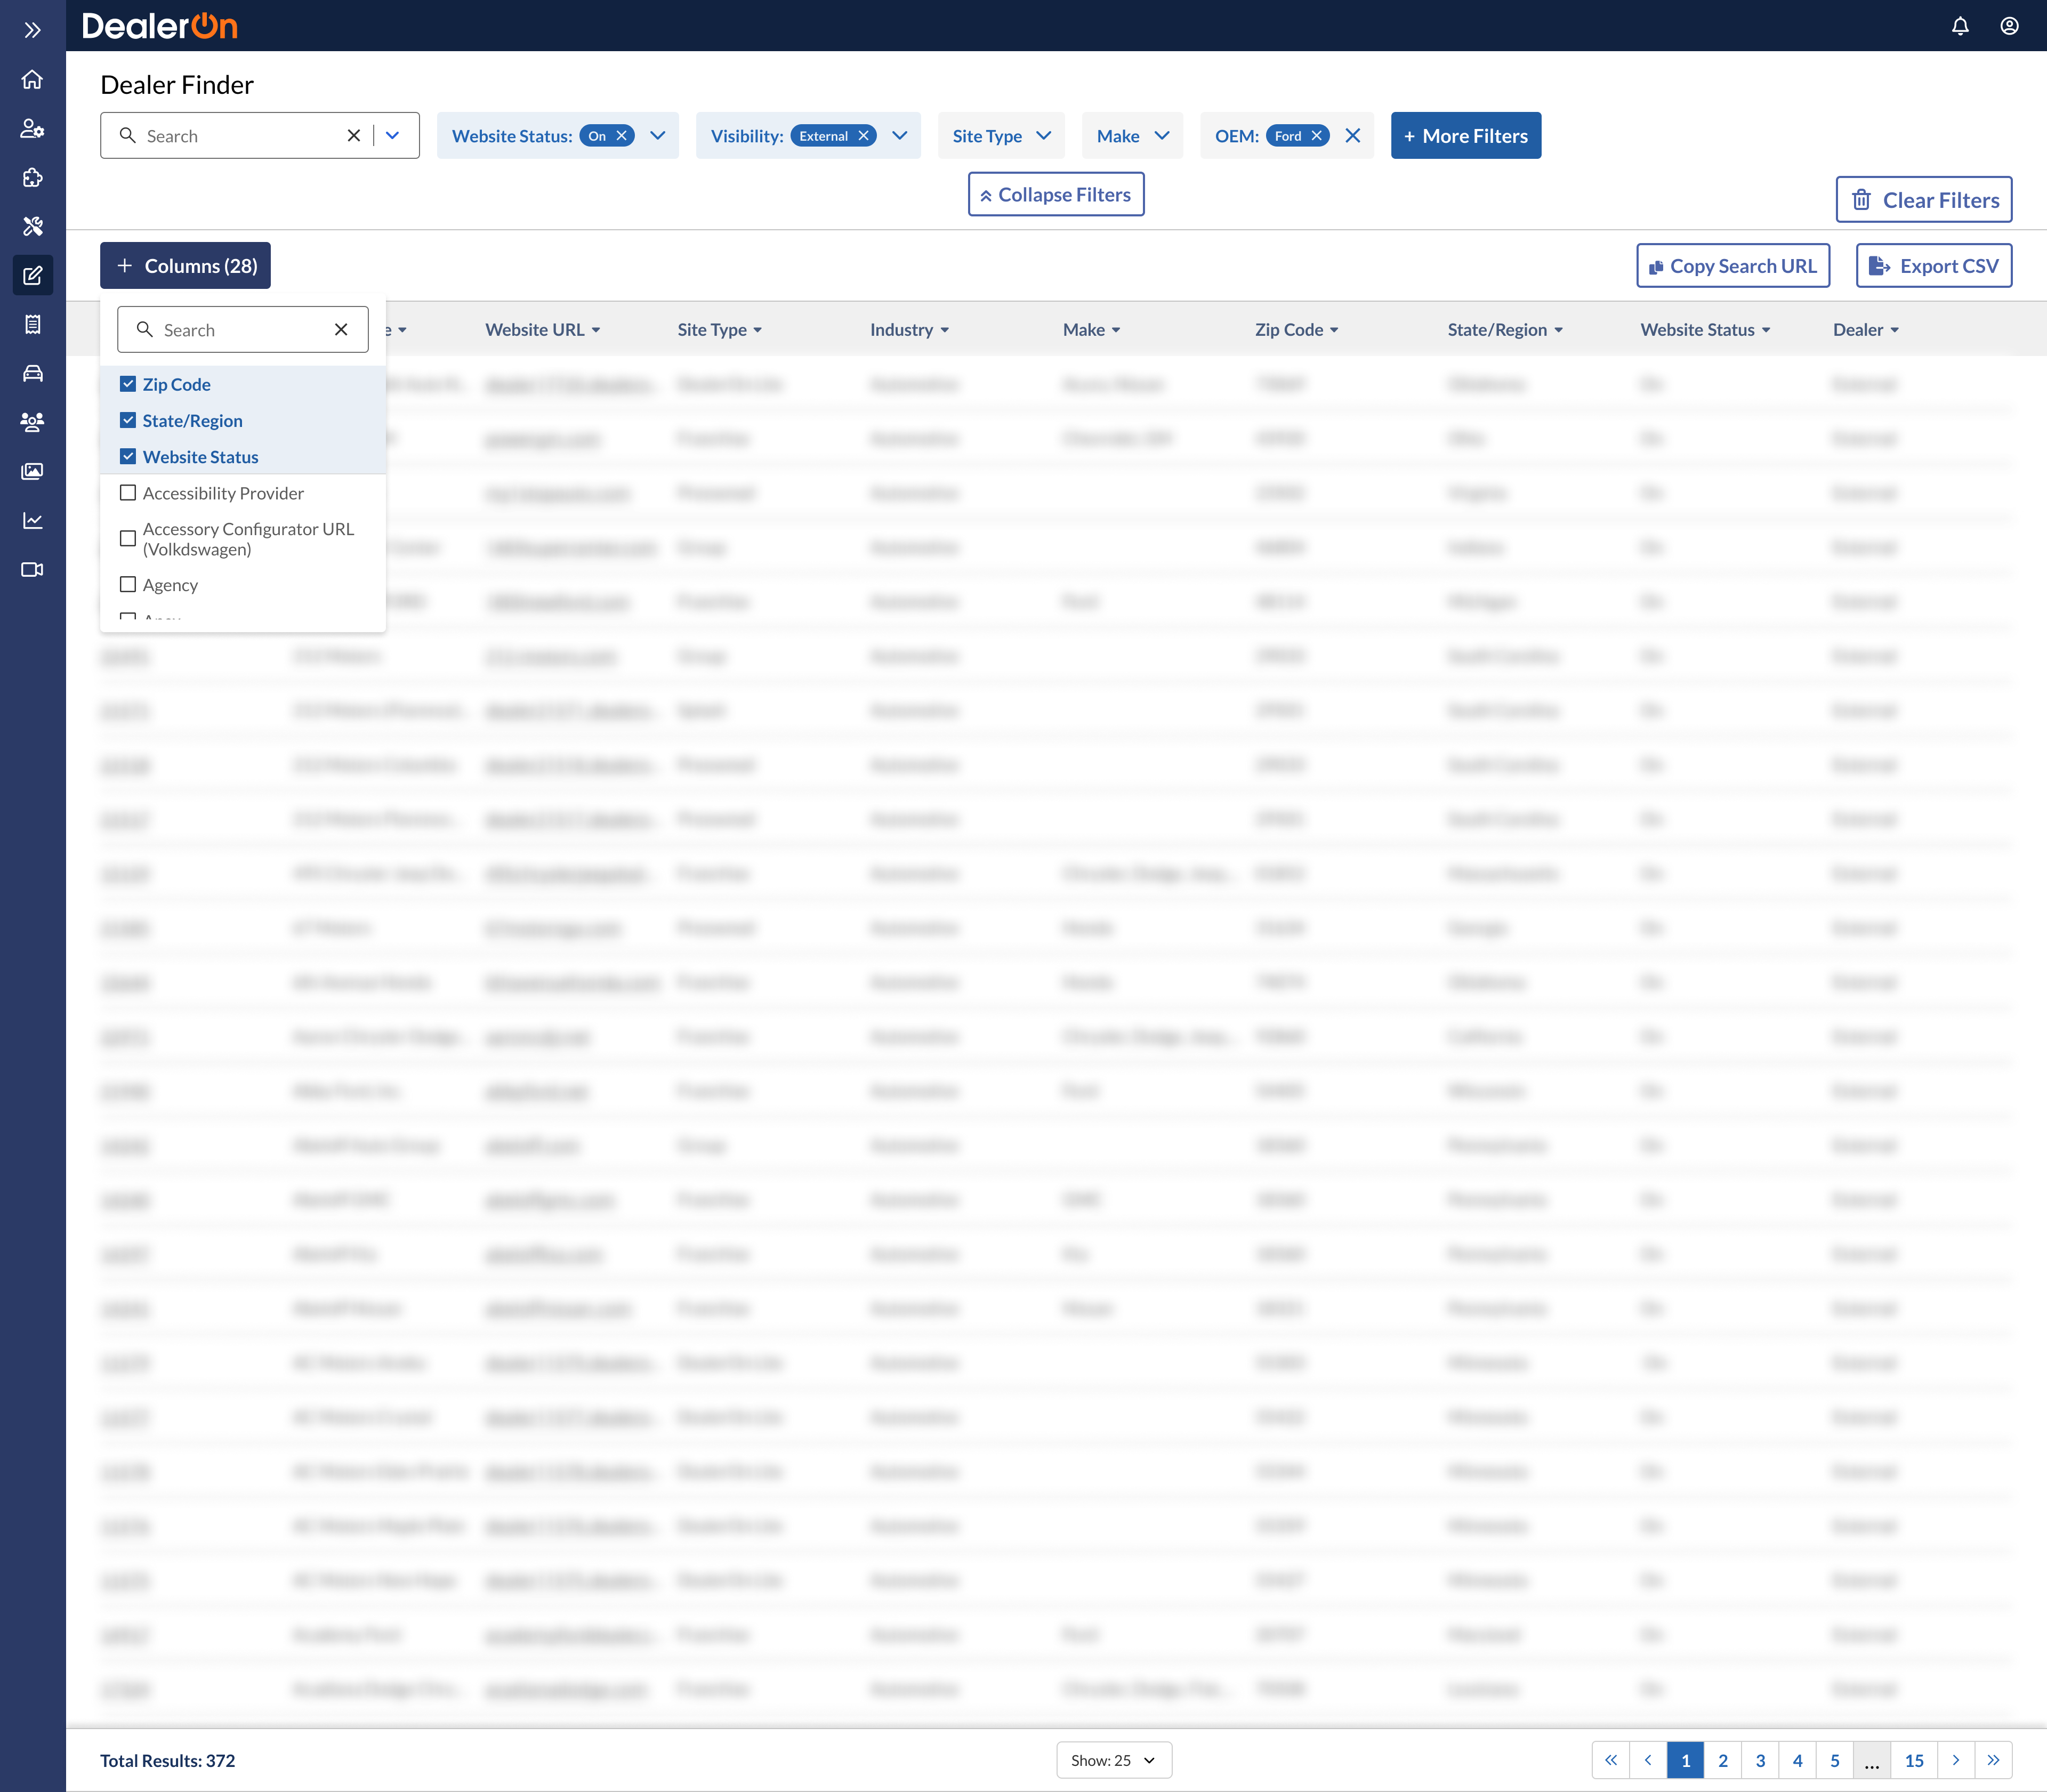Go to page 3 of results

point(1760,1760)
